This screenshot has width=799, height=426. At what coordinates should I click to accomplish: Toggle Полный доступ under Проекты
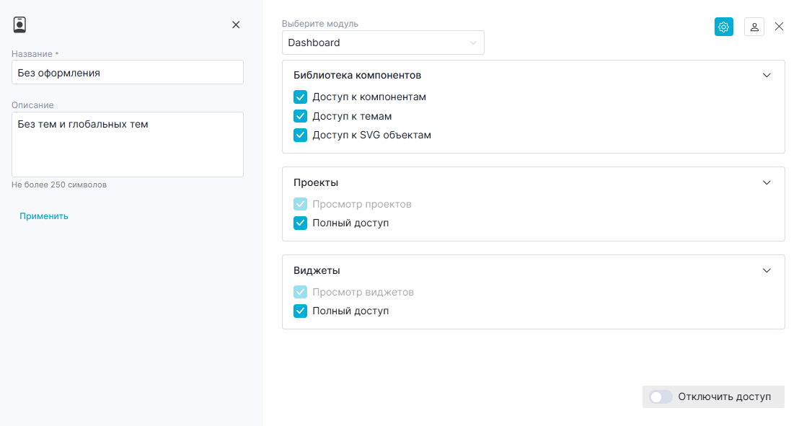point(300,223)
